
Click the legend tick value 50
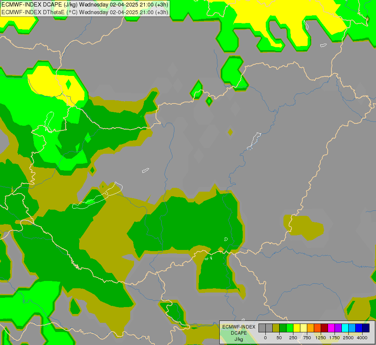click(279, 338)
